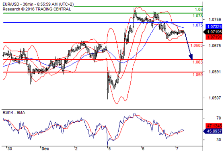Click the dark blue forecast arrow head
The width and height of the screenshot is (224, 152).
click(191, 57)
